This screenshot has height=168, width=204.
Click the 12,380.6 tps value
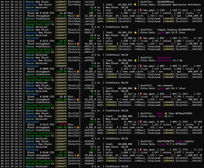tap(90, 16)
